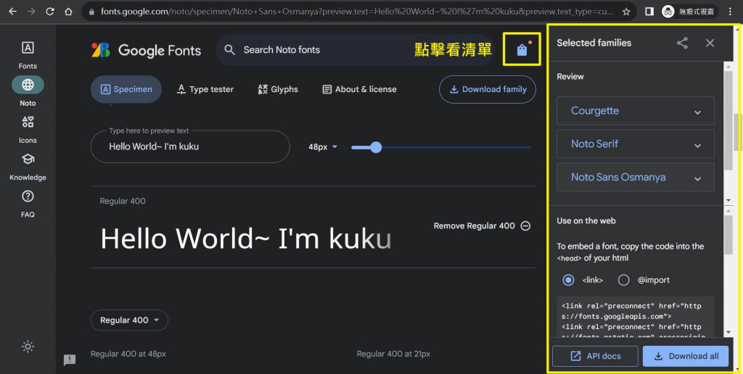Expand the Noto Sans Osmanya family
The height and width of the screenshot is (374, 743).
pos(636,177)
